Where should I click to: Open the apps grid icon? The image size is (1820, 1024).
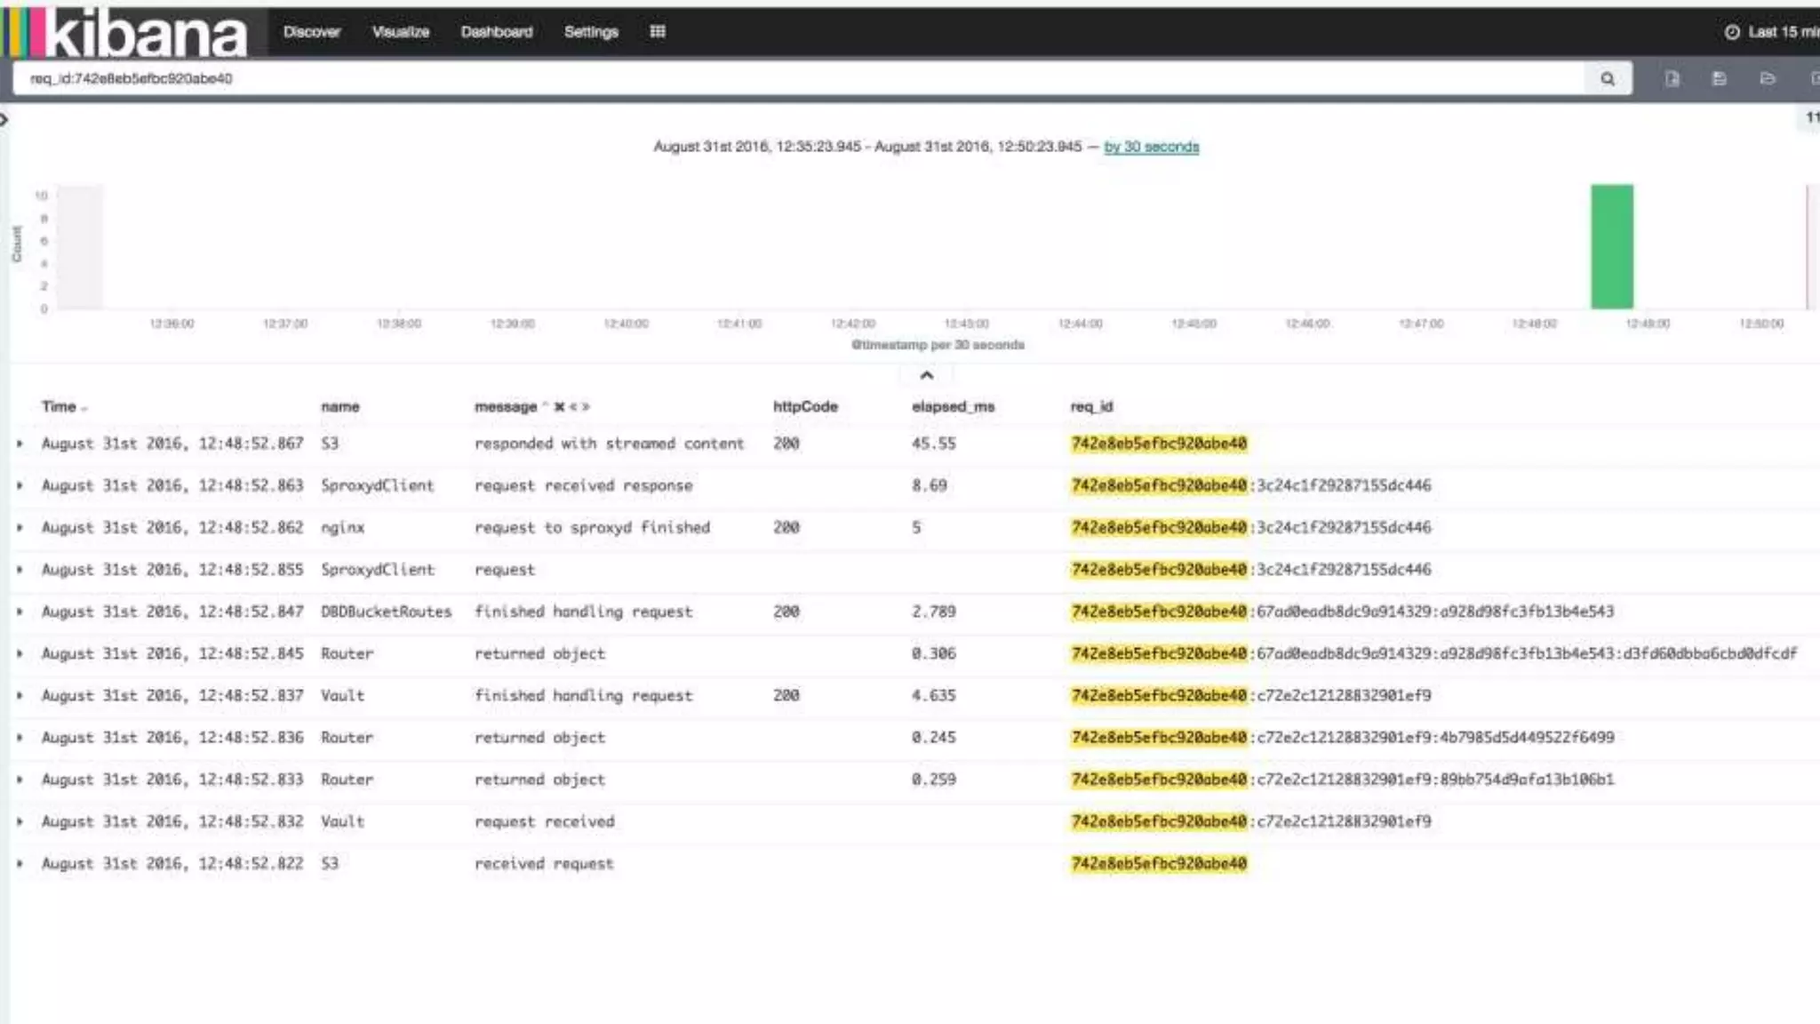coord(658,32)
